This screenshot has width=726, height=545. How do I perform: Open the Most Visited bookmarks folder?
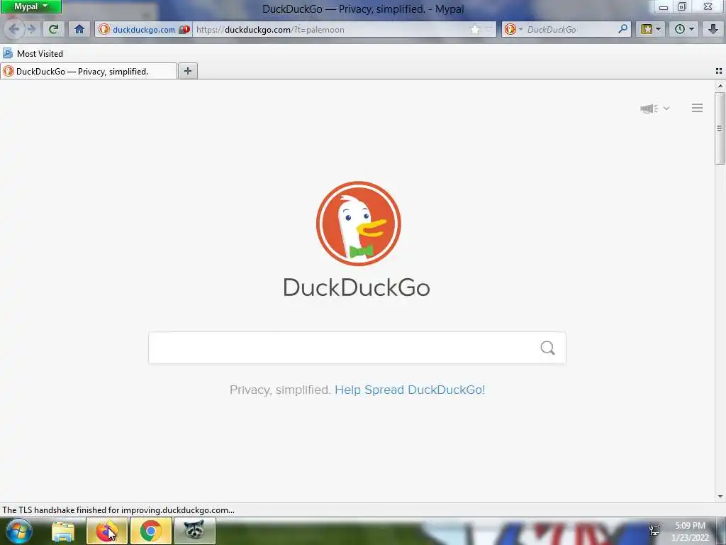pyautogui.click(x=33, y=54)
